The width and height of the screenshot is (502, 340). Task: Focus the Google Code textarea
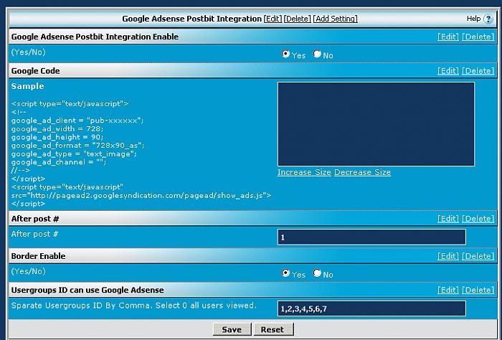coord(376,124)
